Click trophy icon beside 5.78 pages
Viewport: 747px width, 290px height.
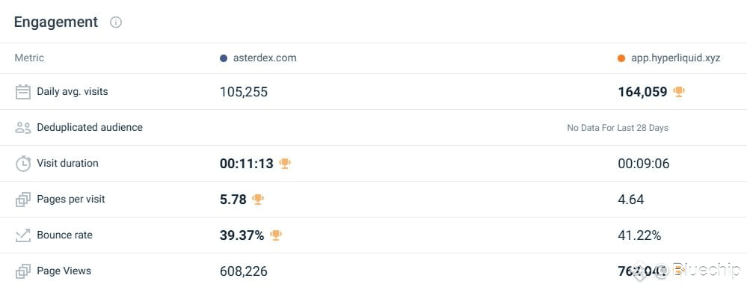[258, 199]
